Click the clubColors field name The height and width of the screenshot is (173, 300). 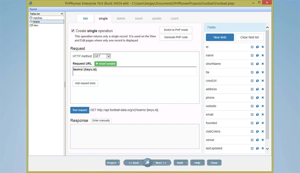(x=213, y=132)
